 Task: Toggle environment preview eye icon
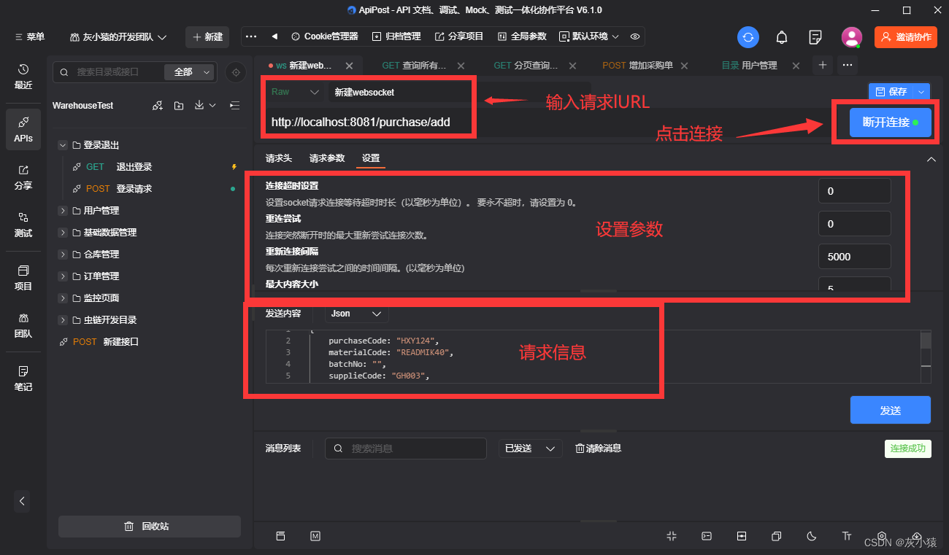(x=635, y=36)
